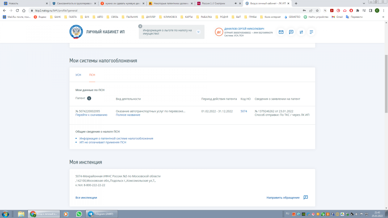Open tax office code 5074 link
The height and width of the screenshot is (218, 388).
coord(244,111)
